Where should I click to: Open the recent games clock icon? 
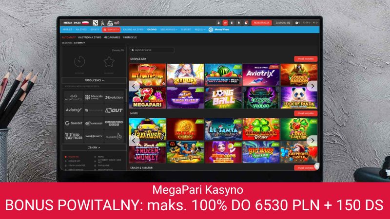(79, 62)
